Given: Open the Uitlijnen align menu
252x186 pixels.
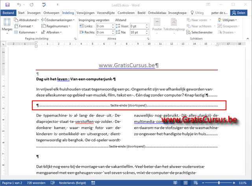Looking at the screenshot, I should pyautogui.click(x=227, y=20).
